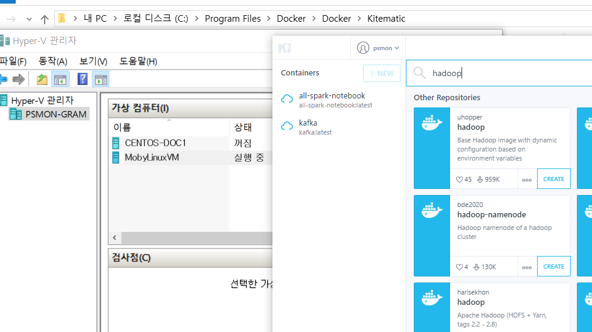Click the up one level folder icon

(x=42, y=79)
